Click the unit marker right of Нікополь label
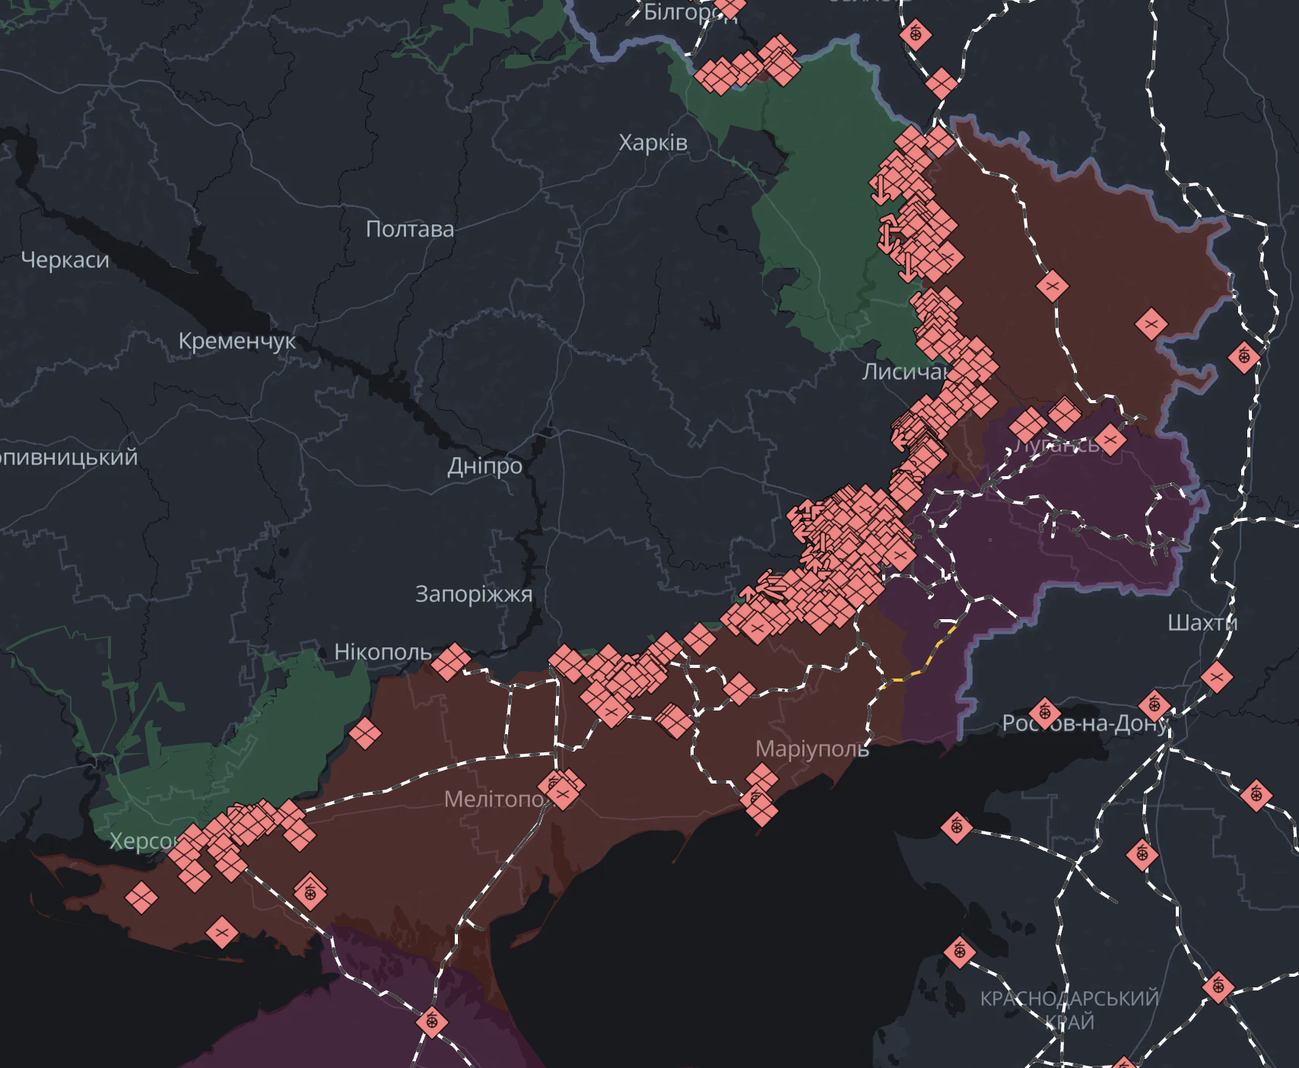Viewport: 1299px width, 1068px height. click(x=451, y=662)
